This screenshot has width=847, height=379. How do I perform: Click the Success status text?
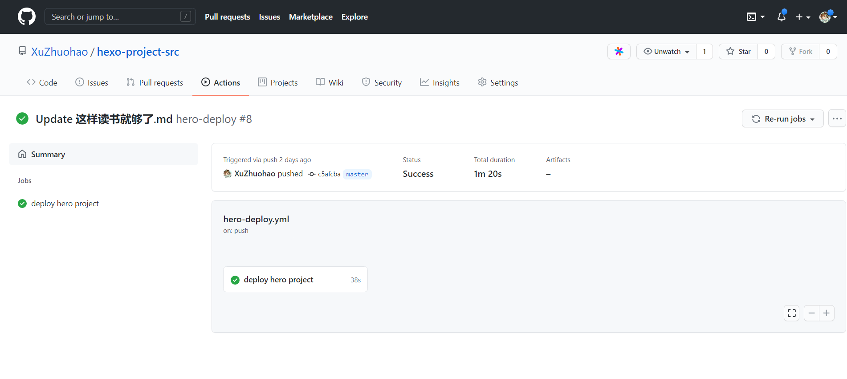point(418,174)
